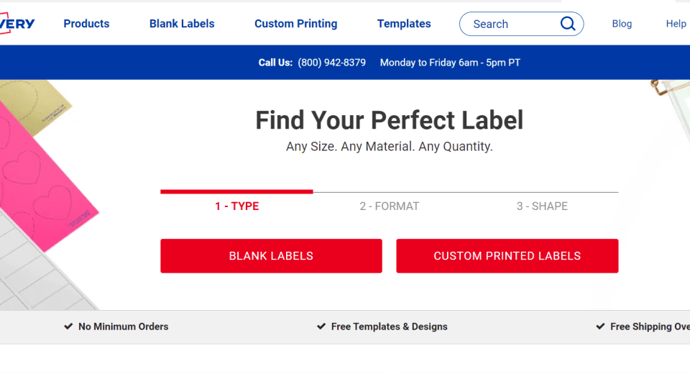This screenshot has width=690, height=374.
Task: Select the 1 - TYPE step tab
Action: pos(236,206)
